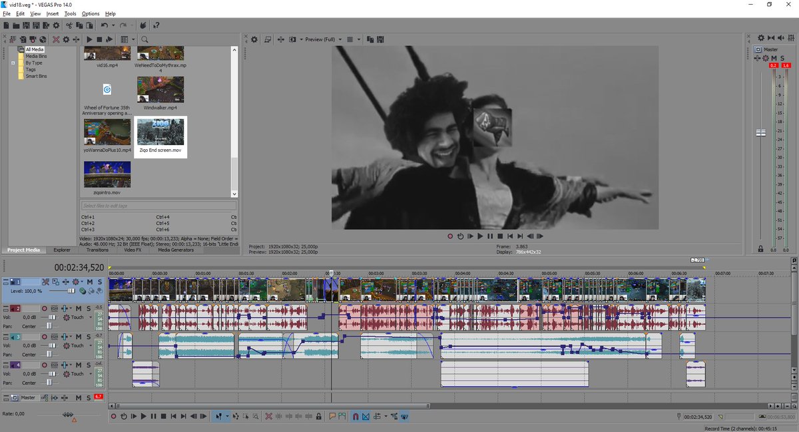799x432 pixels.
Task: Pause the timeline in transport bar
Action: click(x=154, y=416)
